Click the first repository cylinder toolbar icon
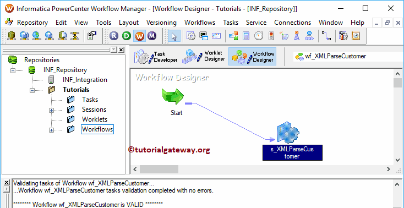This screenshot has width=404, height=208. pyautogui.click(x=11, y=36)
